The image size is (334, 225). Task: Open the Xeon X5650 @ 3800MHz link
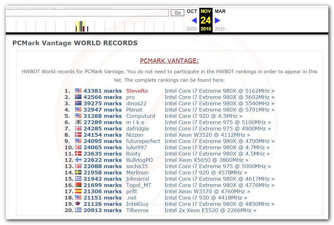click(x=206, y=160)
